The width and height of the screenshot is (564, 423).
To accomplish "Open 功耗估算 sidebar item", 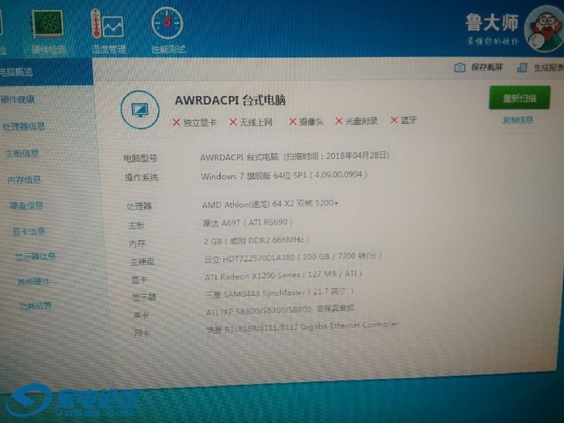I will click(x=36, y=306).
